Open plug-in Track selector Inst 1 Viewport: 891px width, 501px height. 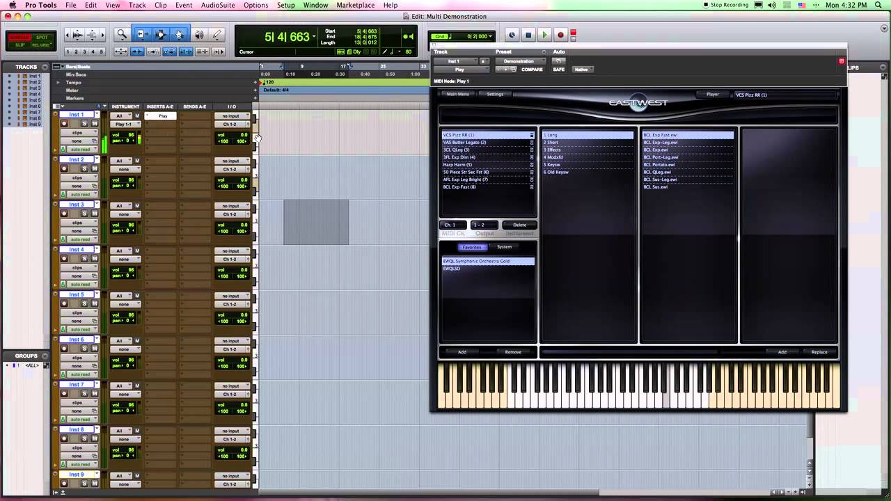(456, 61)
